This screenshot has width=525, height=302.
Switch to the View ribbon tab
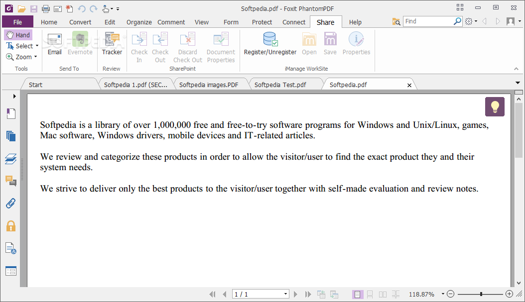coord(202,22)
